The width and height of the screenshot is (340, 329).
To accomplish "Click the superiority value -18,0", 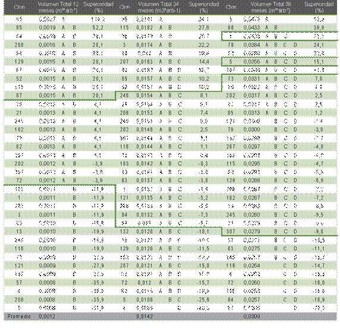I will (x=318, y=283).
